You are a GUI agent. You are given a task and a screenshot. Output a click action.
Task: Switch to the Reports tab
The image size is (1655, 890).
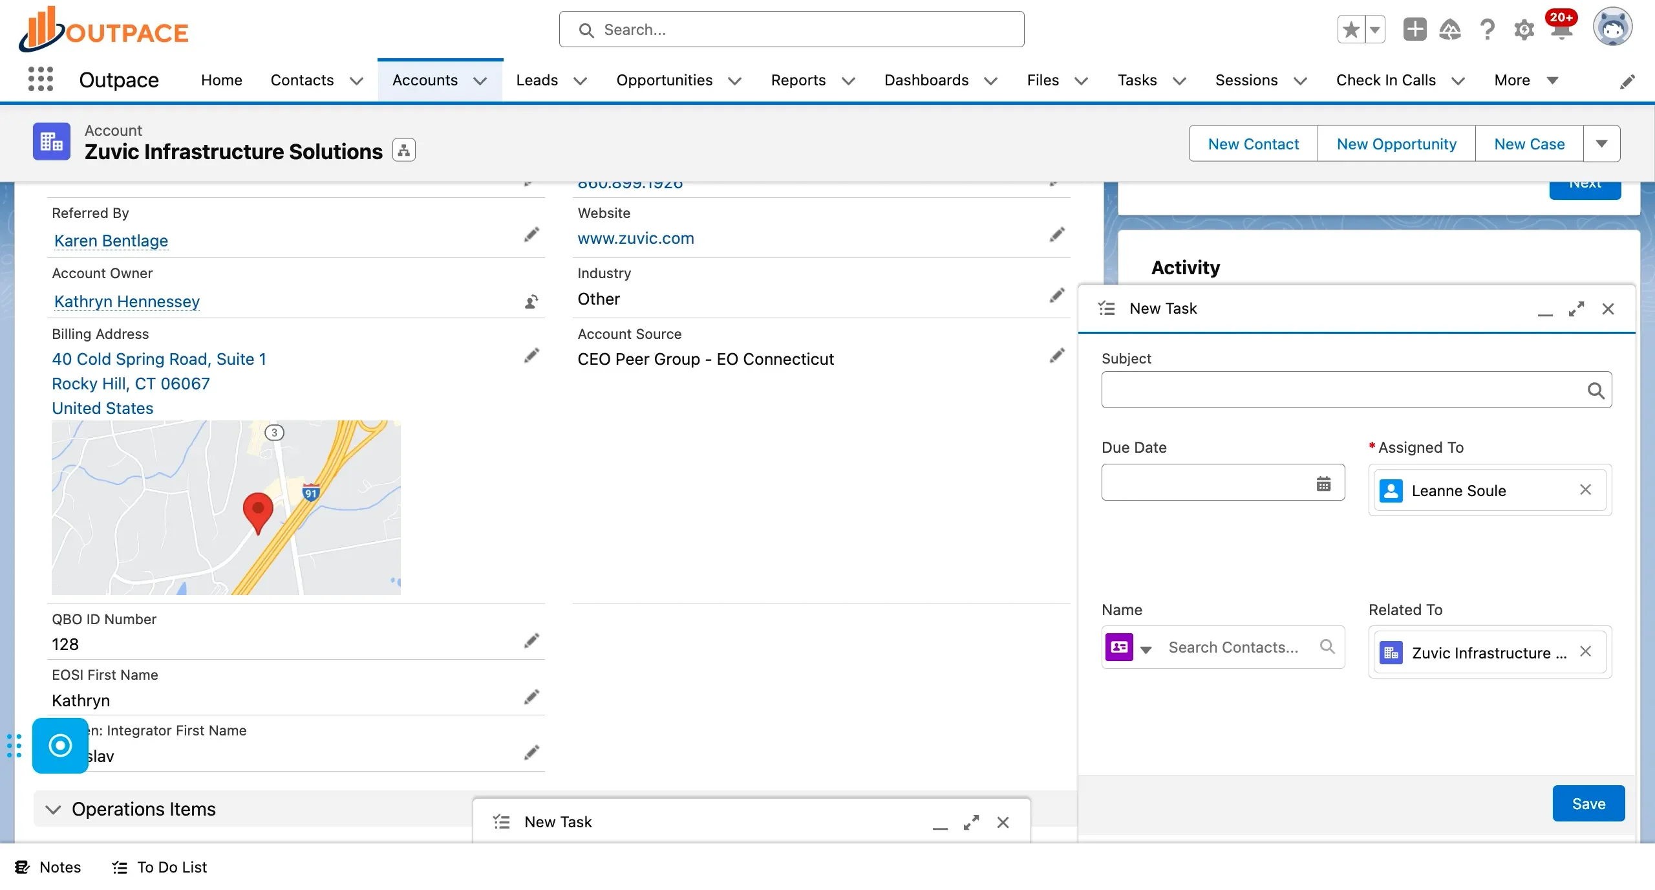point(798,80)
